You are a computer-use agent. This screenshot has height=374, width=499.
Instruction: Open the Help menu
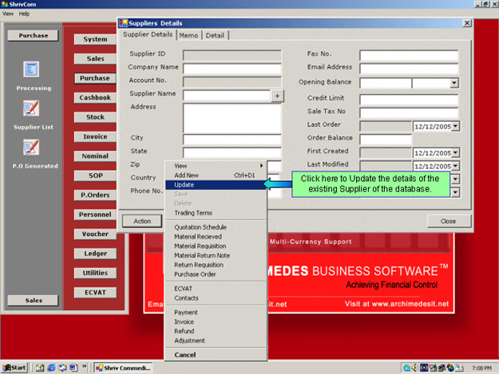(24, 14)
